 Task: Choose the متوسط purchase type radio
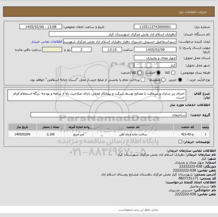(163, 80)
